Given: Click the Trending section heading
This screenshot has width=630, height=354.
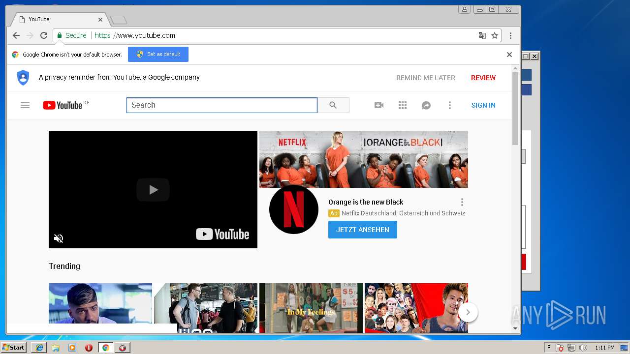Looking at the screenshot, I should click(64, 266).
